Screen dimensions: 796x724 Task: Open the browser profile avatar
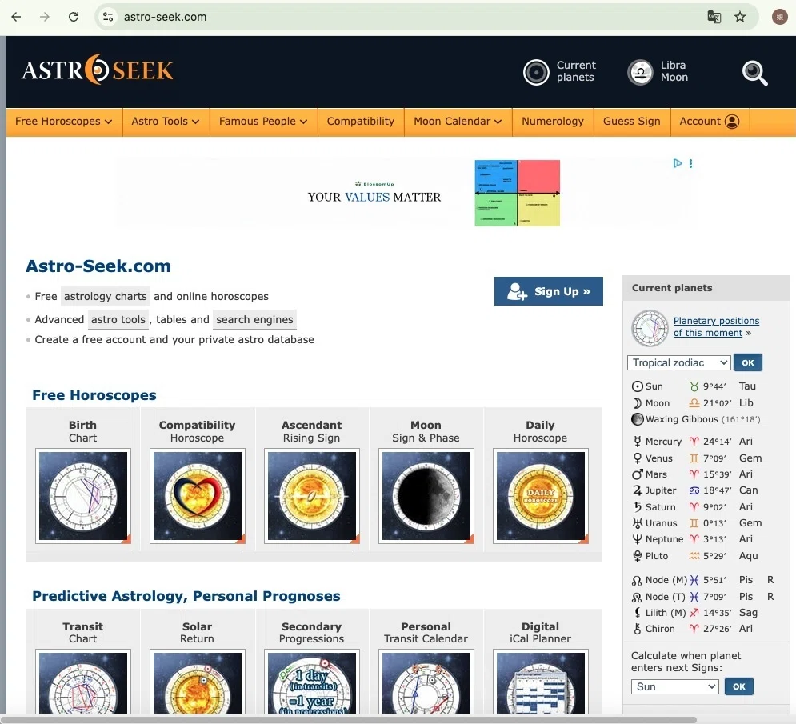pyautogui.click(x=780, y=17)
